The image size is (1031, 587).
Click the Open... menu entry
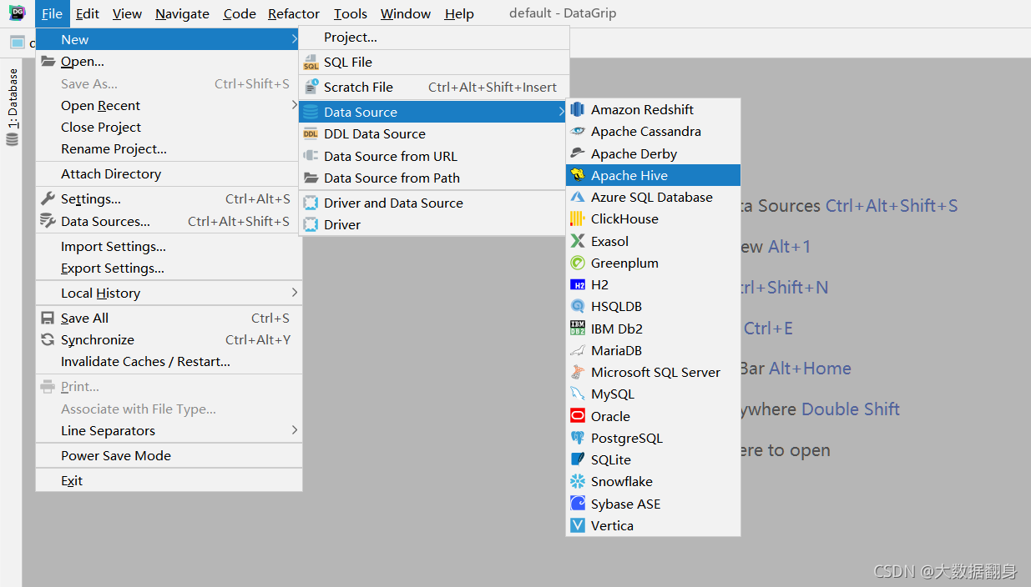coord(169,62)
